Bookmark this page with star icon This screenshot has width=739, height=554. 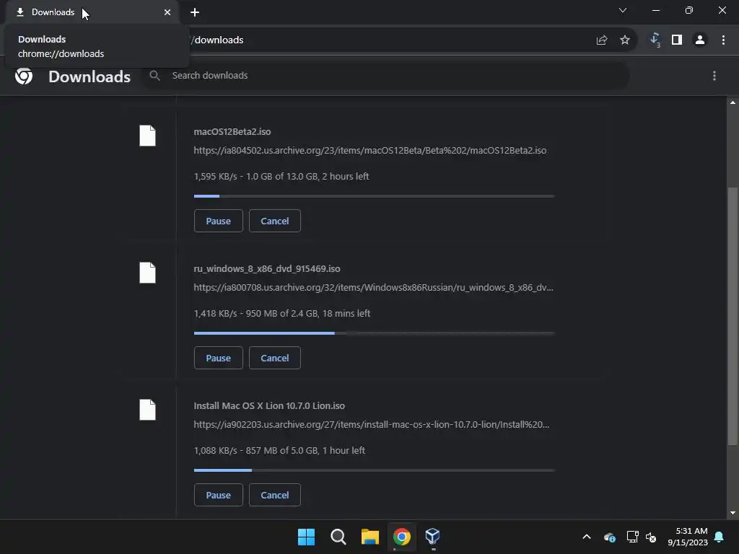pos(625,40)
